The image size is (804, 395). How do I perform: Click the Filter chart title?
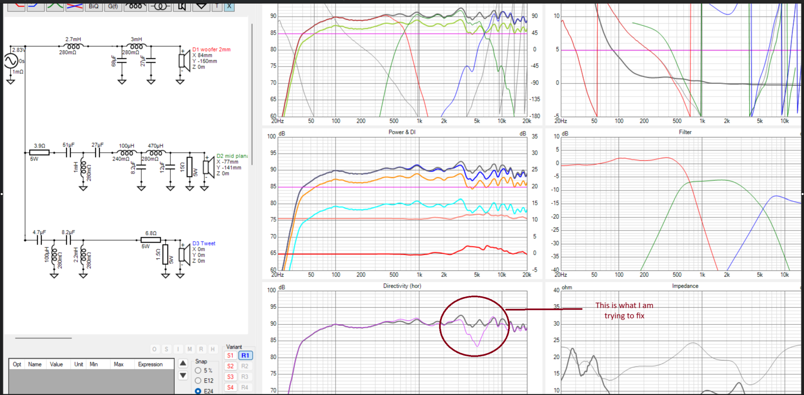pos(685,132)
